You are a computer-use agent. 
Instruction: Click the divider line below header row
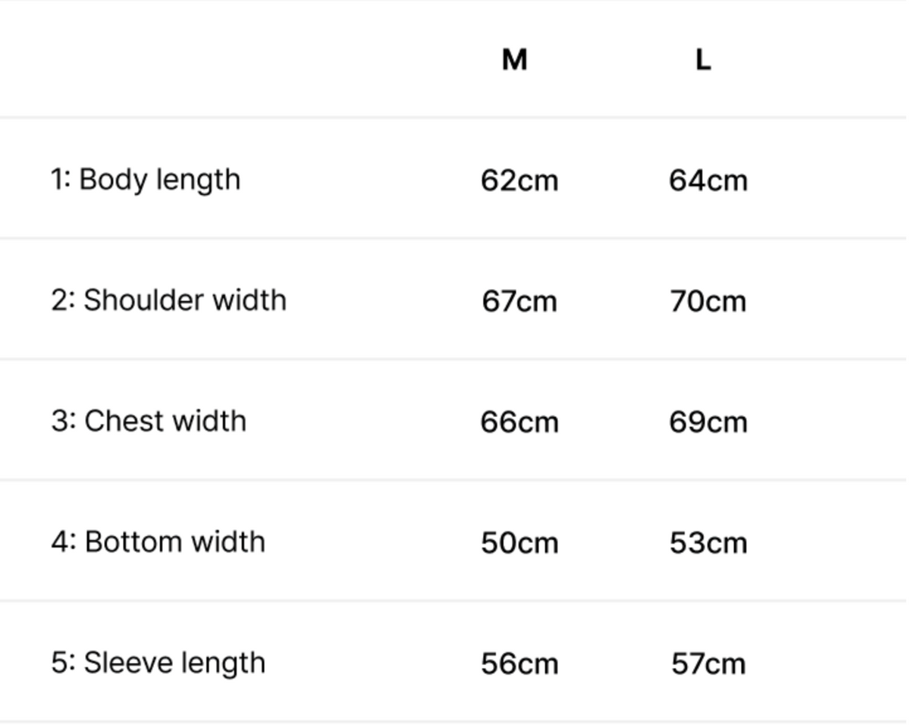[x=453, y=118]
